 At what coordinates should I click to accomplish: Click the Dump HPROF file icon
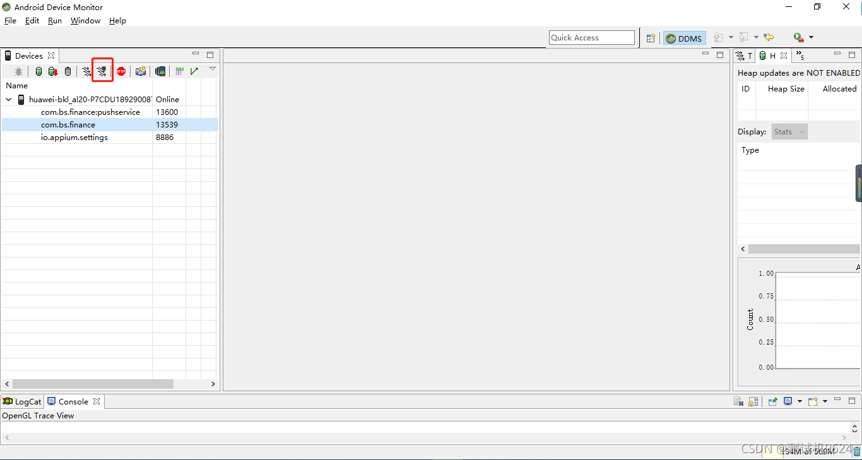(x=53, y=71)
